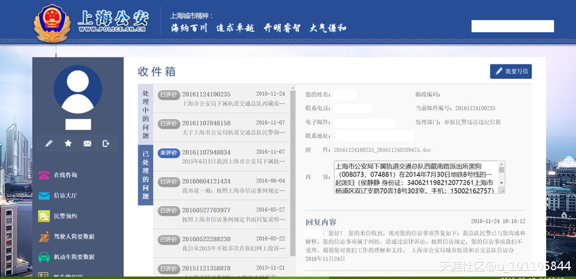Click the 已评价 badge on mail 20160604121434
This screenshot has height=279, width=576.
pyautogui.click(x=169, y=182)
